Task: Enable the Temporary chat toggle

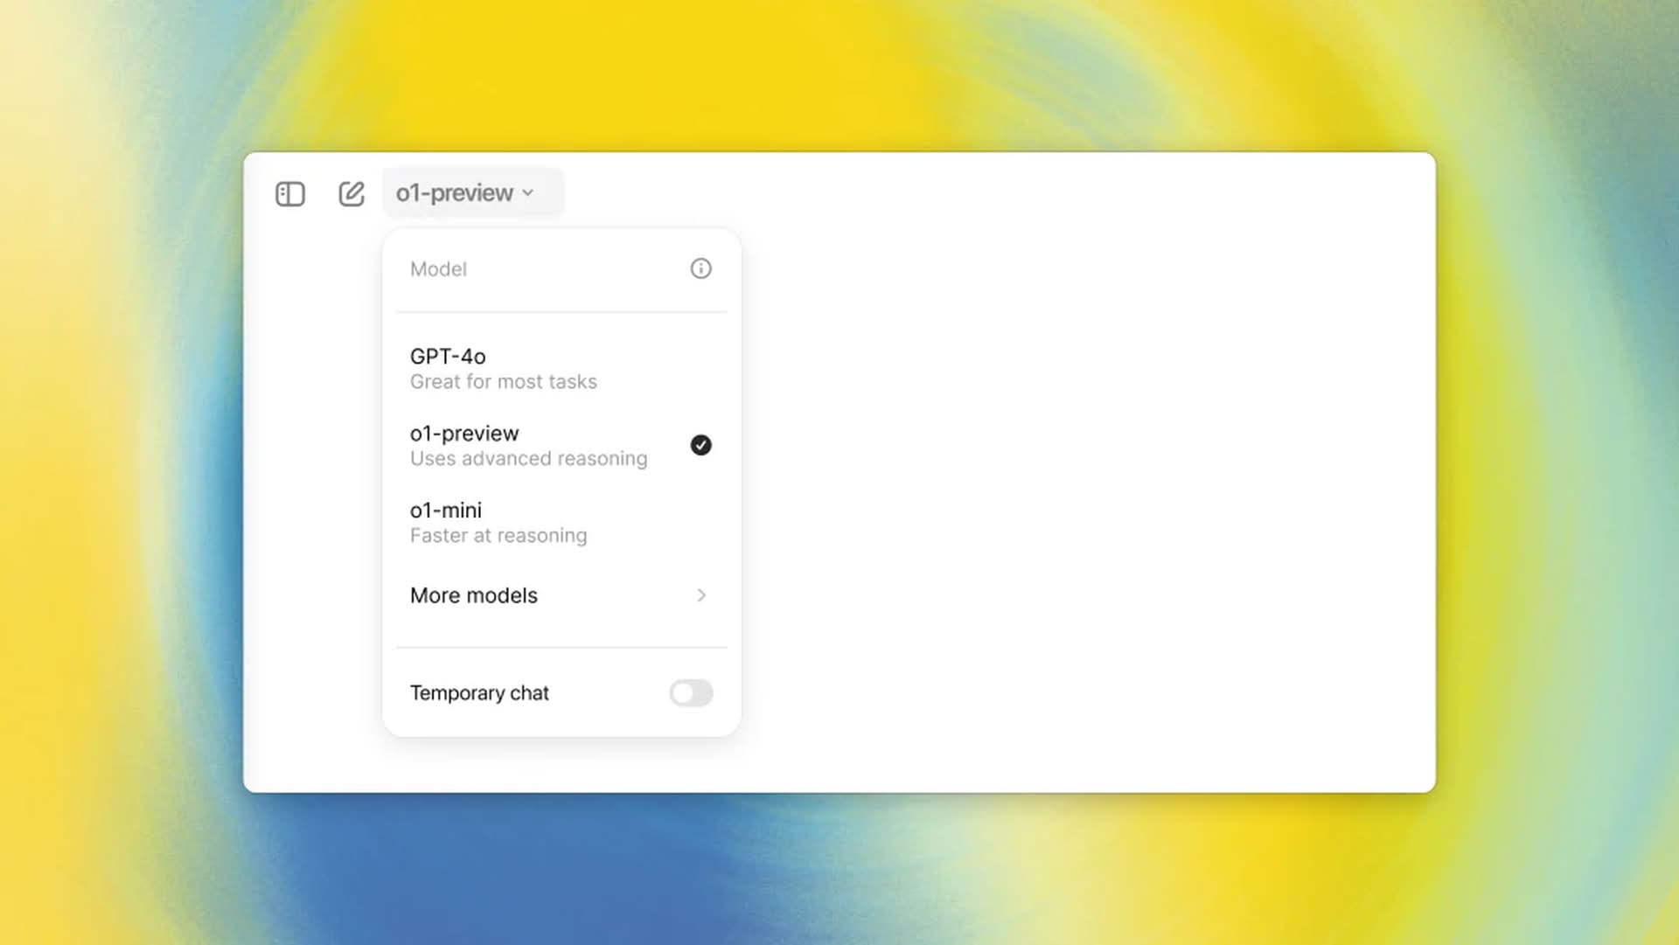Action: [690, 691]
